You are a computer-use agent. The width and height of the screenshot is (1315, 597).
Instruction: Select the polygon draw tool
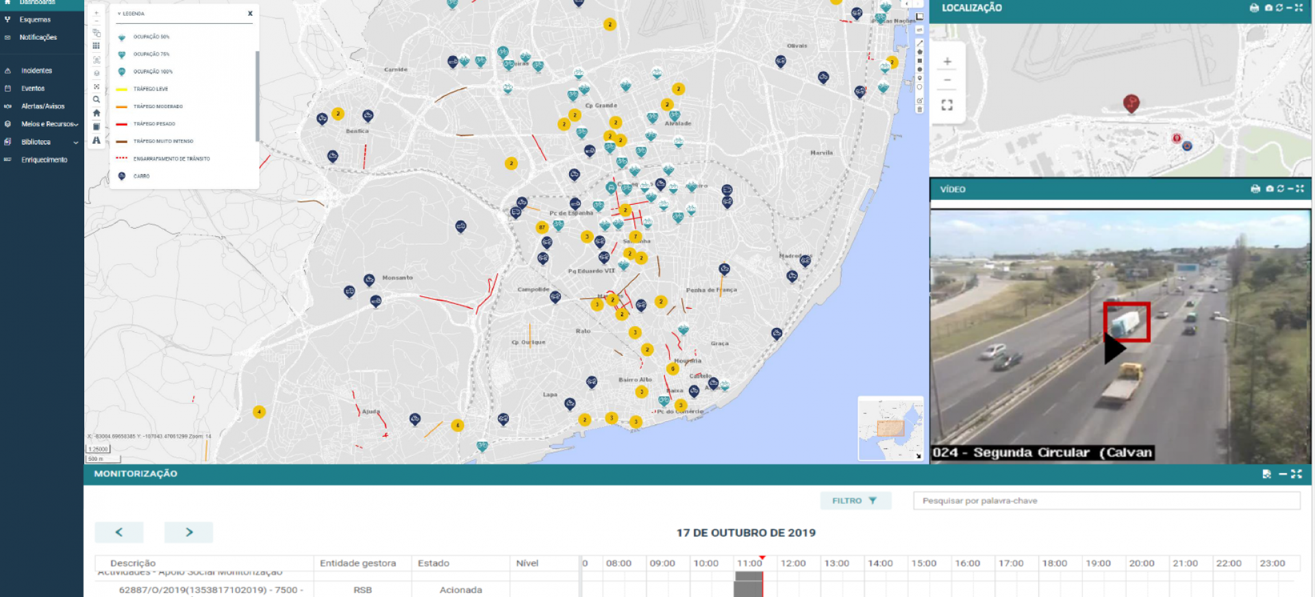coord(919,52)
